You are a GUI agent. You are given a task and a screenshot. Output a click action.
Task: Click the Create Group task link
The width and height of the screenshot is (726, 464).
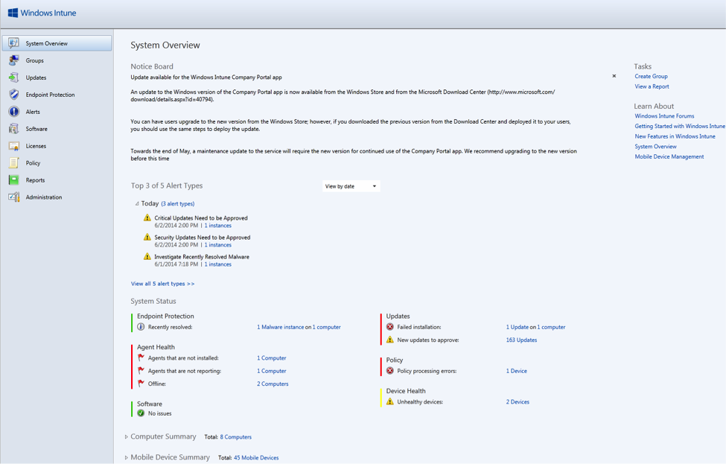coord(651,77)
